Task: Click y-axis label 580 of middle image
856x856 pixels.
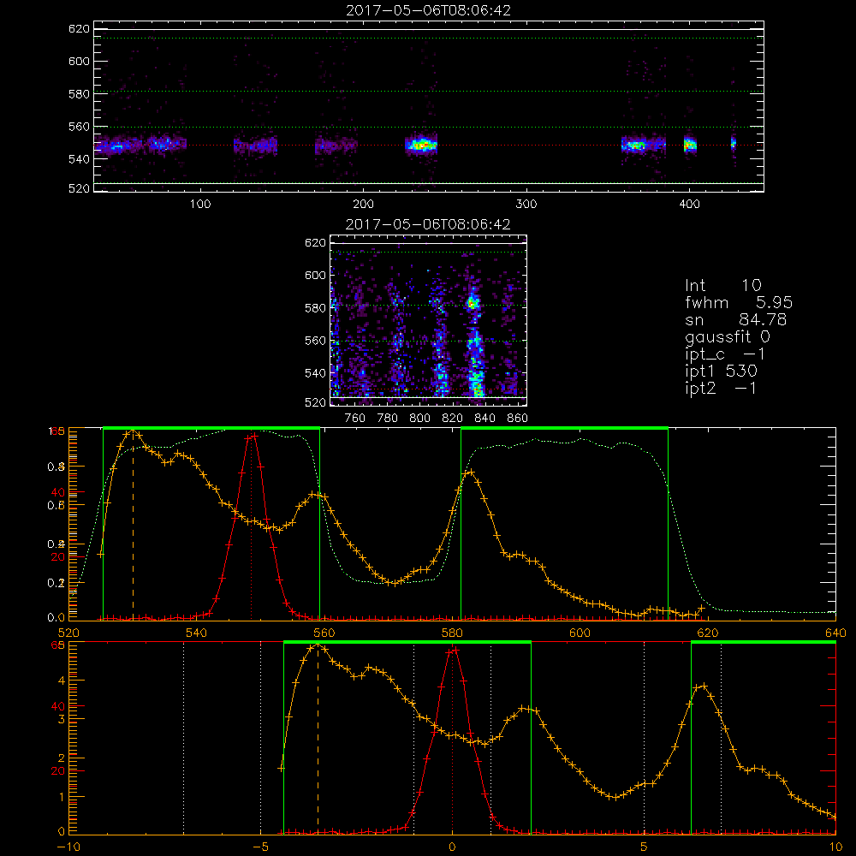Action: pos(315,308)
